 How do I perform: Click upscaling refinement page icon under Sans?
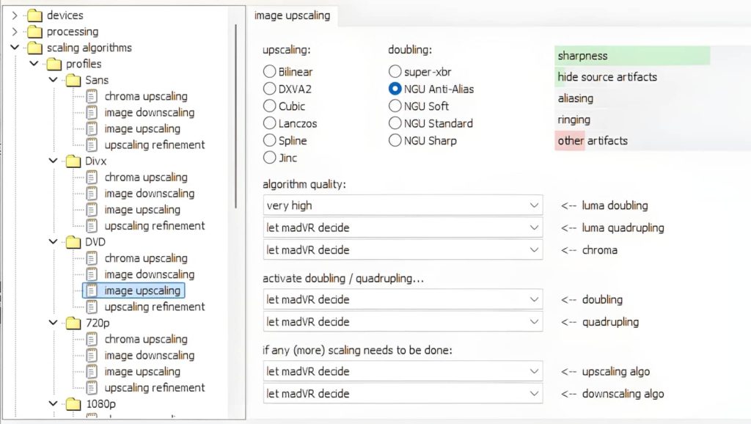[x=92, y=145]
